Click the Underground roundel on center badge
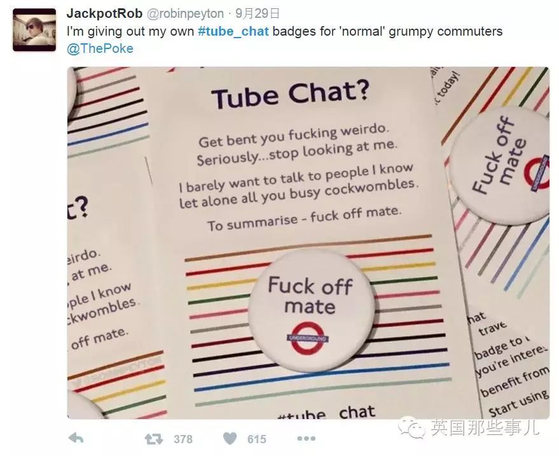The image size is (559, 456). tap(308, 338)
